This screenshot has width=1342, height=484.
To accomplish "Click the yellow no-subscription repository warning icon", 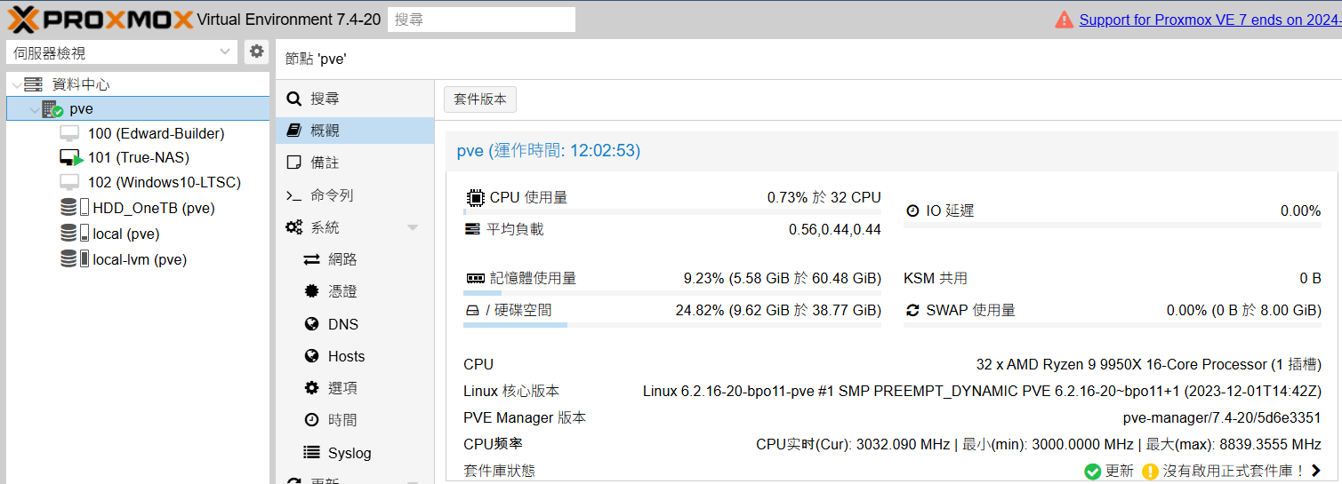I will 1150,471.
